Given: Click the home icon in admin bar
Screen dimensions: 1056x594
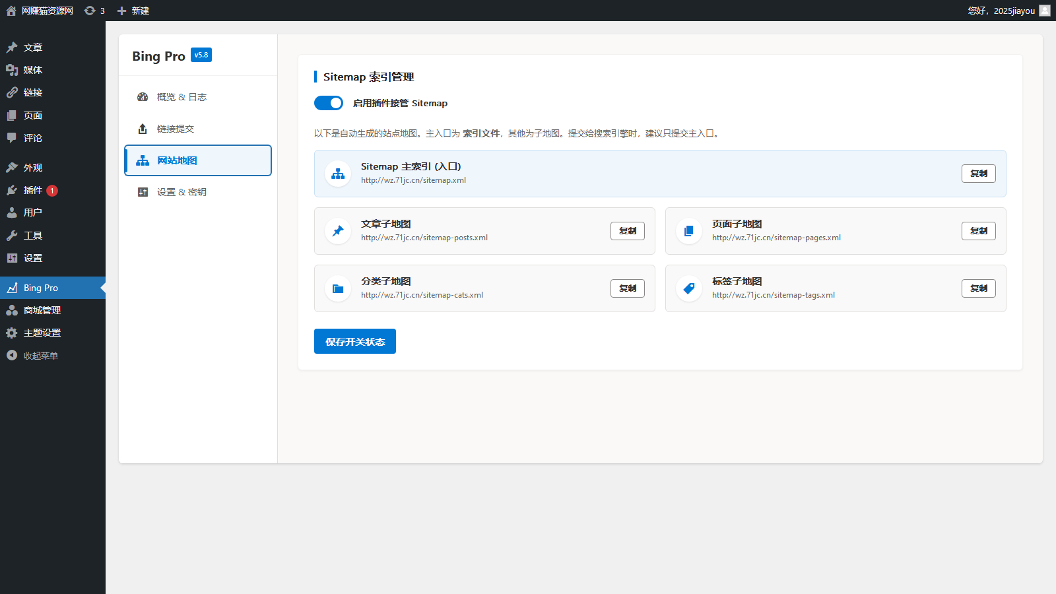Looking at the screenshot, I should coord(11,11).
